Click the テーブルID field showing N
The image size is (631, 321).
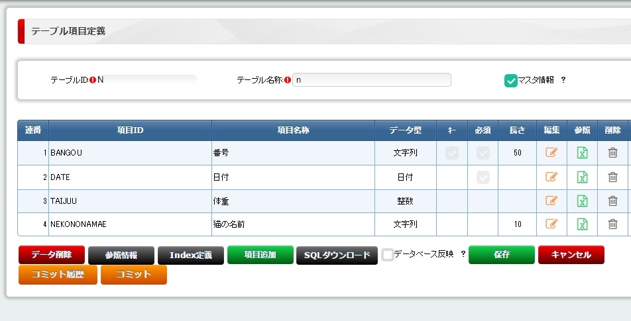tap(147, 79)
